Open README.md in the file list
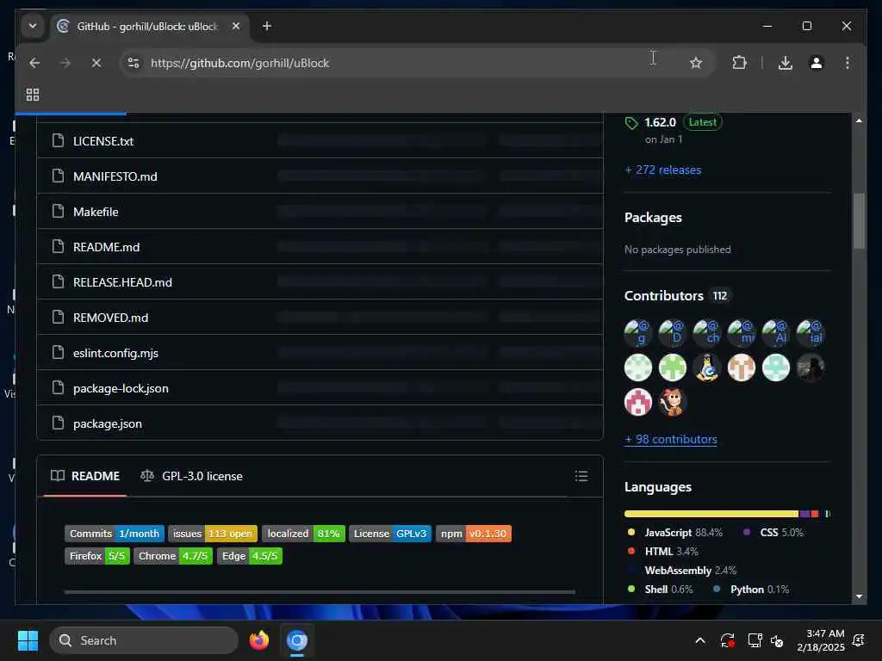 point(106,247)
